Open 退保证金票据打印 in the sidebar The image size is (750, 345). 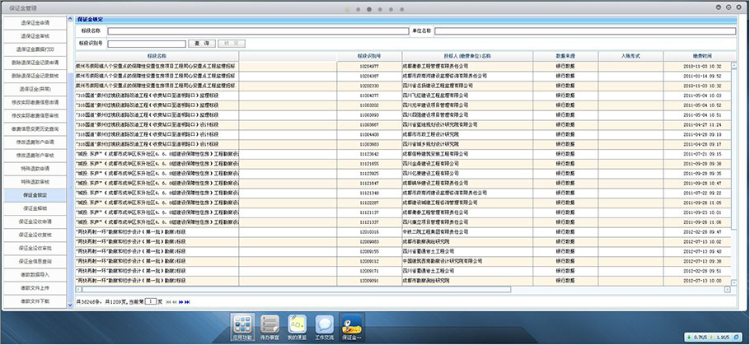tap(35, 49)
